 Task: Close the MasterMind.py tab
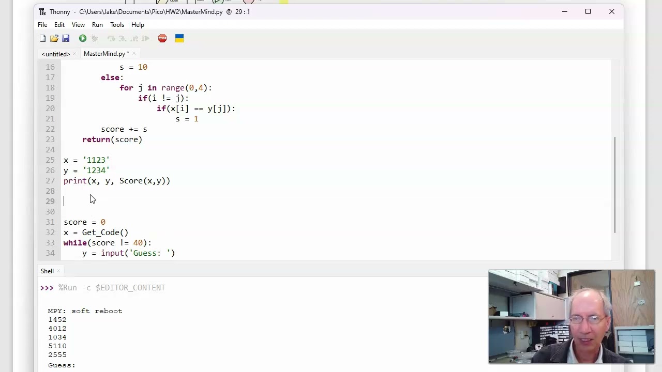[x=134, y=54]
